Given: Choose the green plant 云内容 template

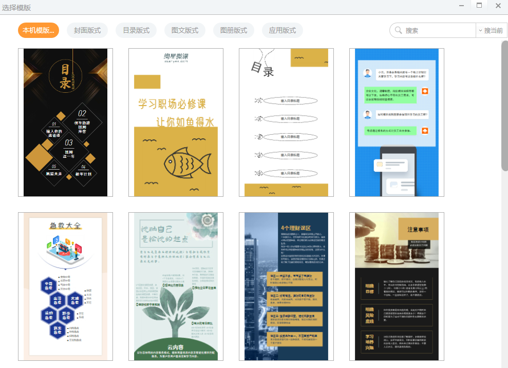Looking at the screenshot, I should click(x=176, y=287).
